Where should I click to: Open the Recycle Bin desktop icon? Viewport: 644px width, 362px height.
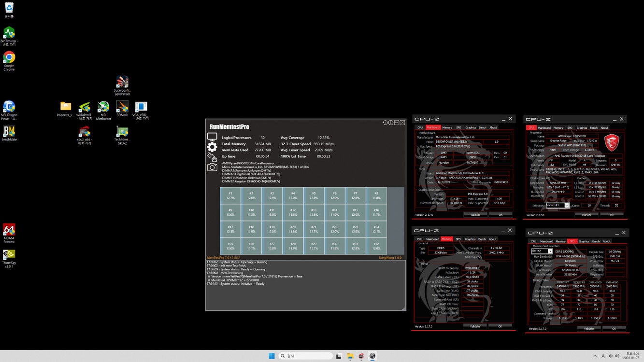click(x=9, y=10)
